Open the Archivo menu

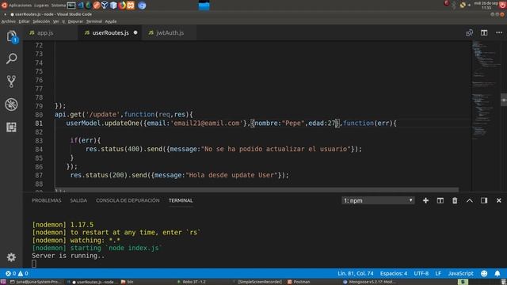click(x=9, y=21)
